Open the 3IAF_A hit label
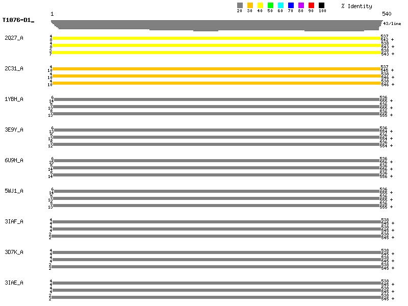The image size is (408, 306). [14, 222]
